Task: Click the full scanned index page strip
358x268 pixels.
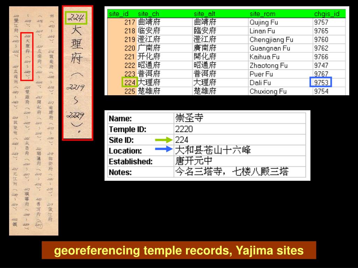Action: [x=34, y=121]
